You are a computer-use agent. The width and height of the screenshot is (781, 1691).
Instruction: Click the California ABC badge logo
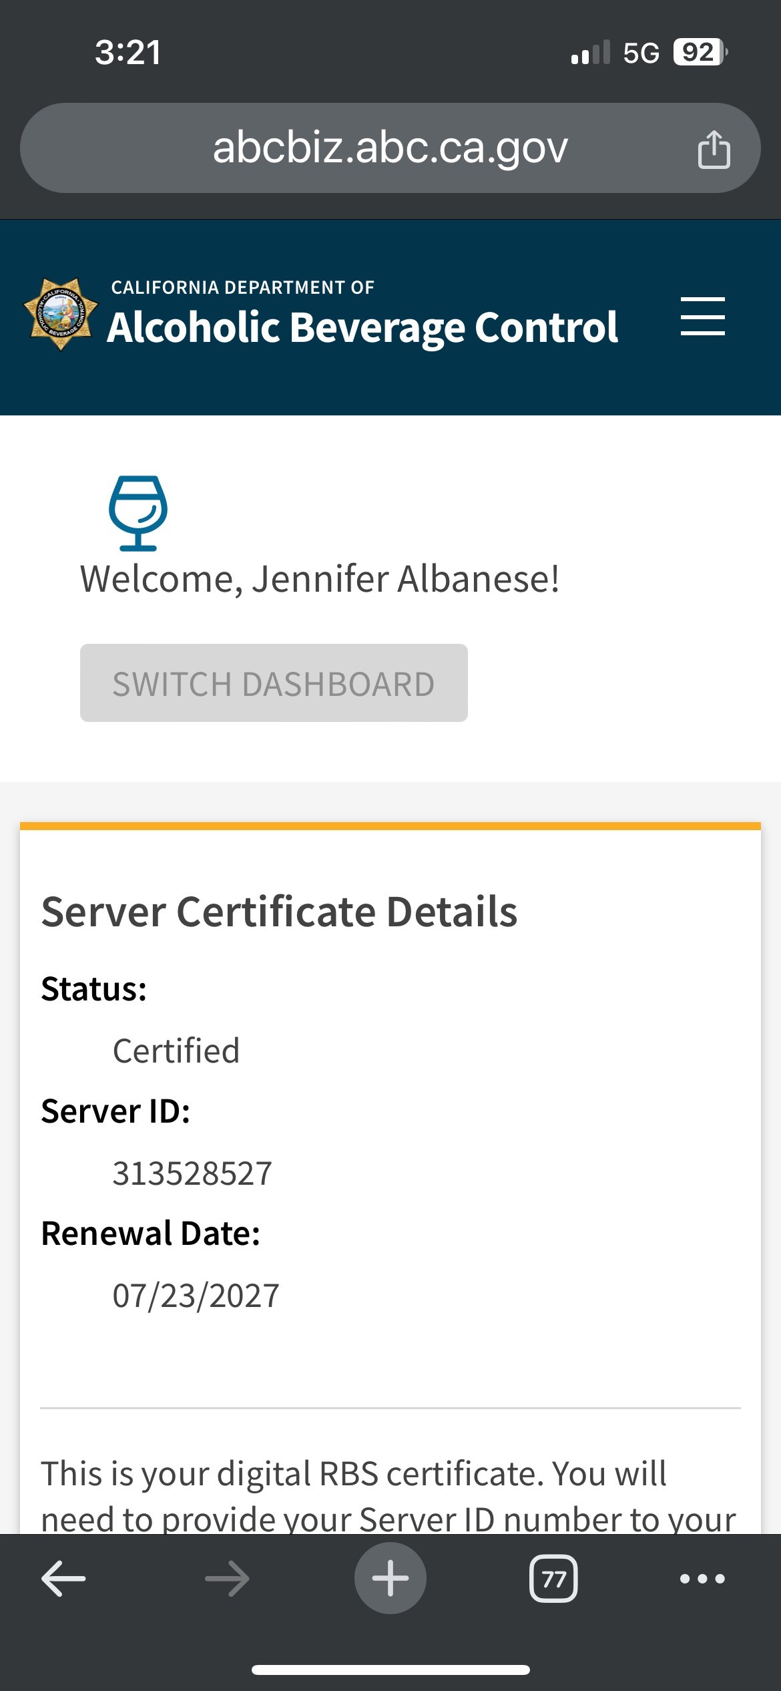point(61,314)
